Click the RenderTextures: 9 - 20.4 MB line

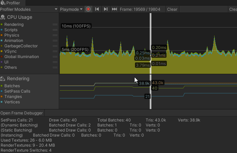click(28, 145)
